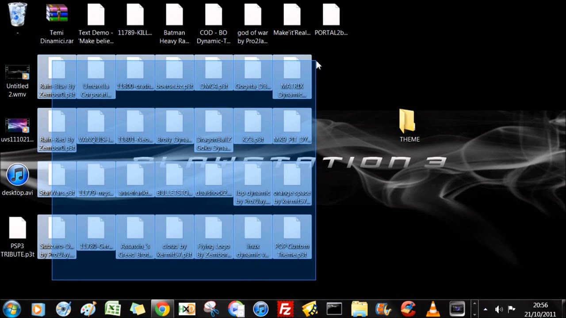Viewport: 566px width, 318px height.
Task: Select the Batman Heavy Ra... file
Action: click(174, 24)
